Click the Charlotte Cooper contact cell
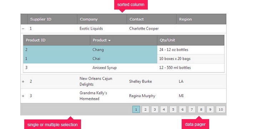Screen dimensions: 257x129 [144, 29]
